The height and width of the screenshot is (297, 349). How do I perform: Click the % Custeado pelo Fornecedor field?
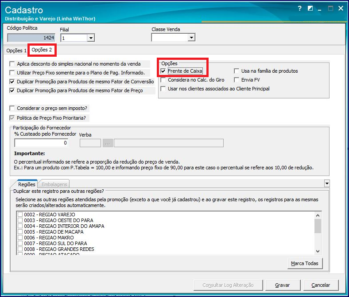coord(41,143)
